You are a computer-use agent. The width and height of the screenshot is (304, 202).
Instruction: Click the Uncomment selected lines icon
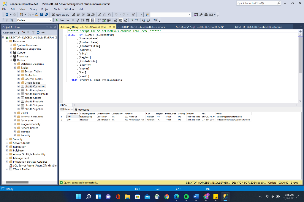137,20
